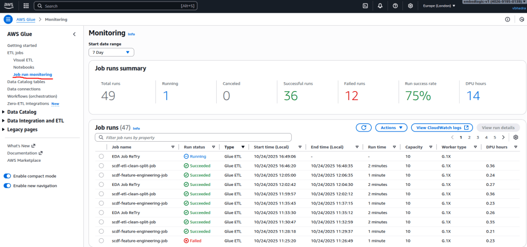Click the help question mark icon
The height and width of the screenshot is (247, 527).
[395, 6]
